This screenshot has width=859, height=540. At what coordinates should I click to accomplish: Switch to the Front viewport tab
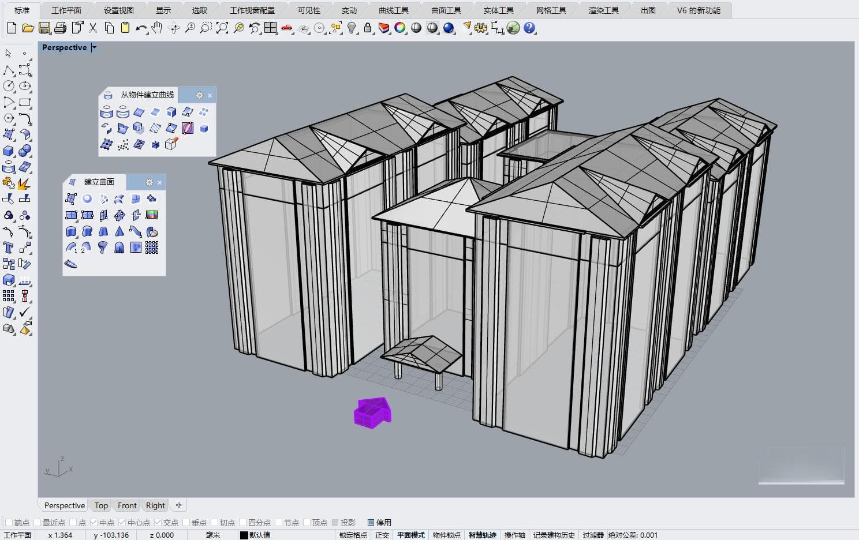127,505
